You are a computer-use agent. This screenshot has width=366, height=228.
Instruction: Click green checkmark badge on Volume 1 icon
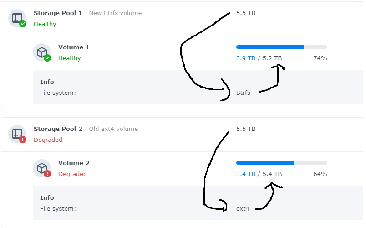pyautogui.click(x=47, y=58)
